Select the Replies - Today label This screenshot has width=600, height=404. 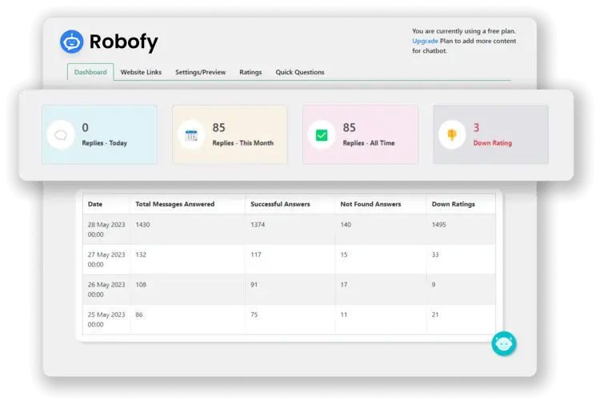pos(105,142)
